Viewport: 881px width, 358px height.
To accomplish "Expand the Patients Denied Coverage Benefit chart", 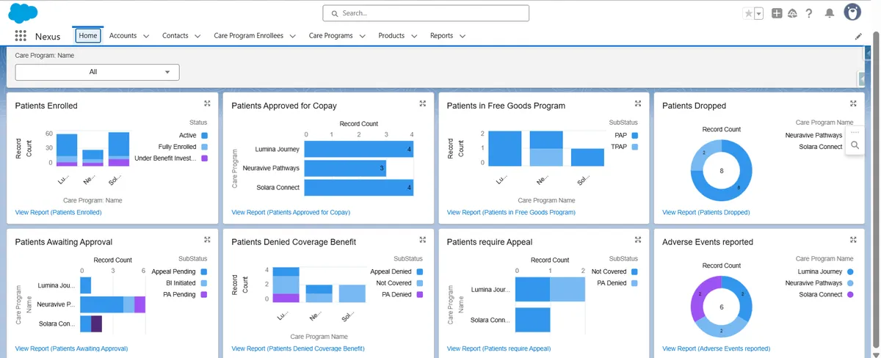I will point(422,239).
